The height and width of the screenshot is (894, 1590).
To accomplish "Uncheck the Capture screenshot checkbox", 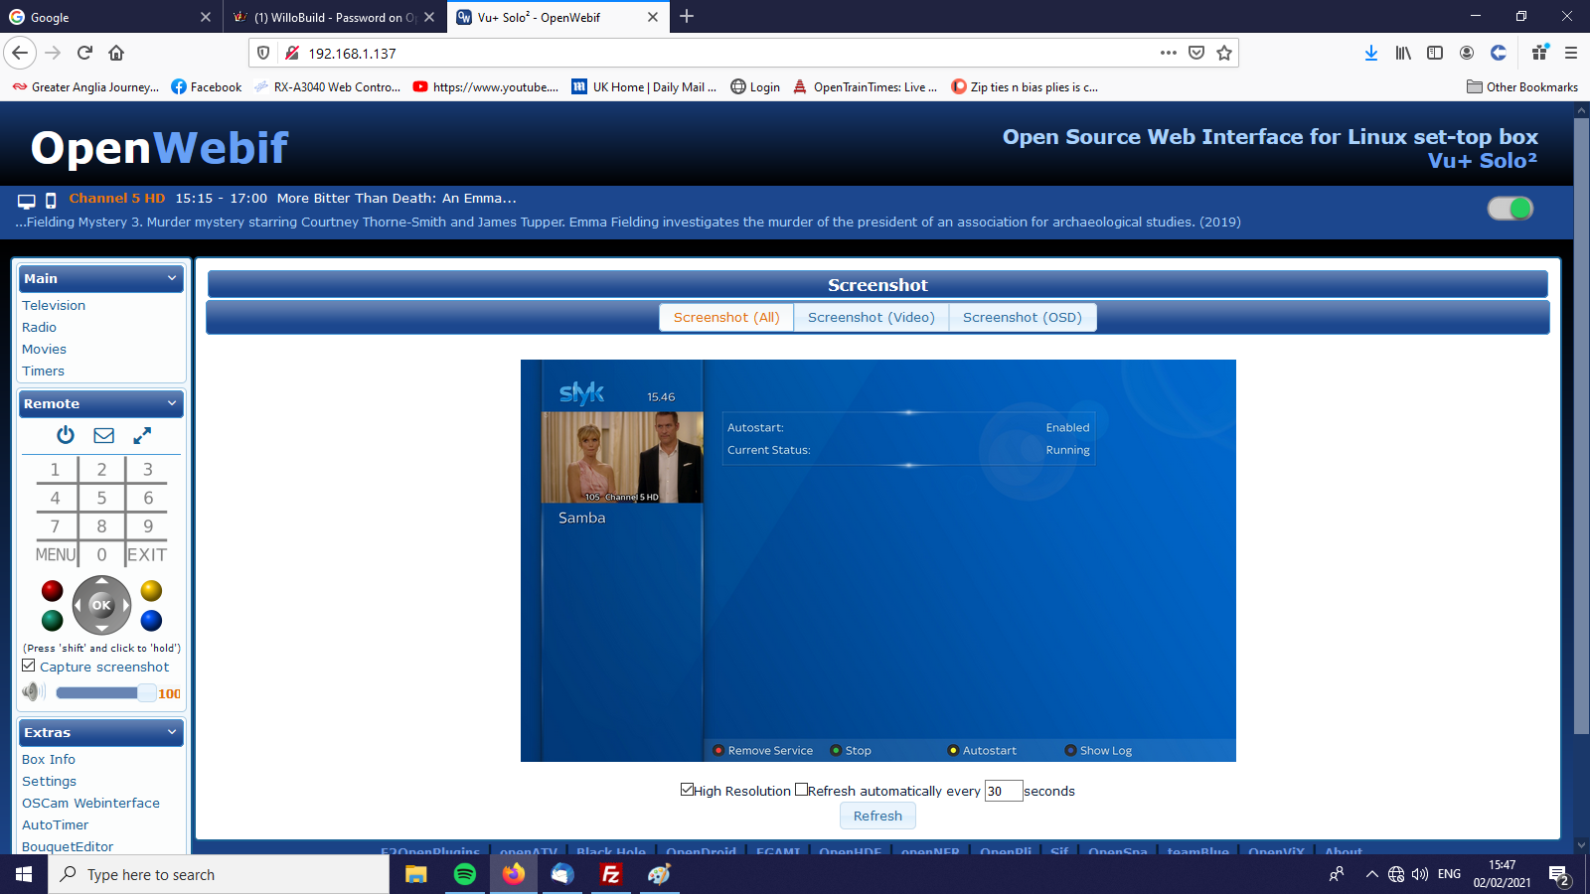I will click(29, 666).
